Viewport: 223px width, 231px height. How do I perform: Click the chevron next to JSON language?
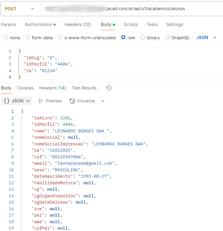point(215,37)
